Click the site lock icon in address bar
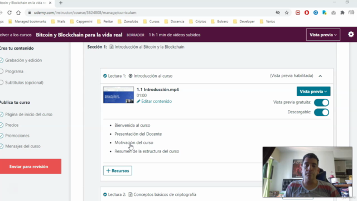 [30, 13]
